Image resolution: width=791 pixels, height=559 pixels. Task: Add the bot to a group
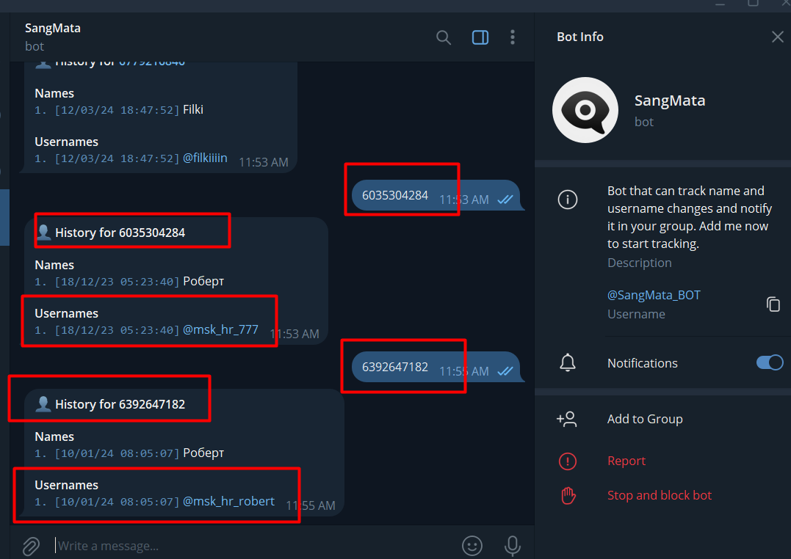645,419
